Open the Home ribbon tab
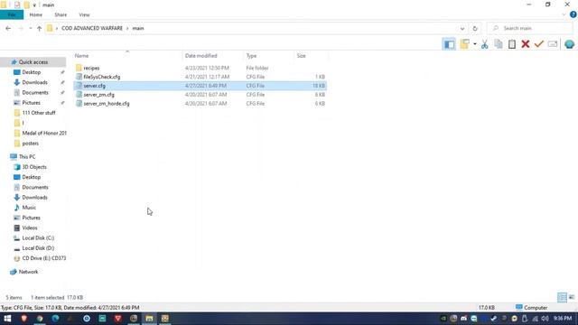Viewport: 578px width, 325px height. [36, 14]
